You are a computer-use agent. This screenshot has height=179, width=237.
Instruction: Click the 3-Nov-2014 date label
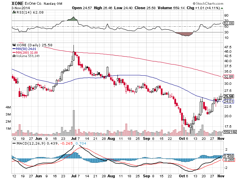point(21,8)
